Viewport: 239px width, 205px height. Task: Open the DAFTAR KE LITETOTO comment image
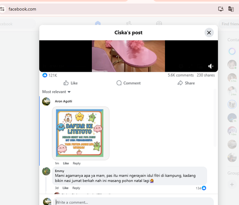80,133
